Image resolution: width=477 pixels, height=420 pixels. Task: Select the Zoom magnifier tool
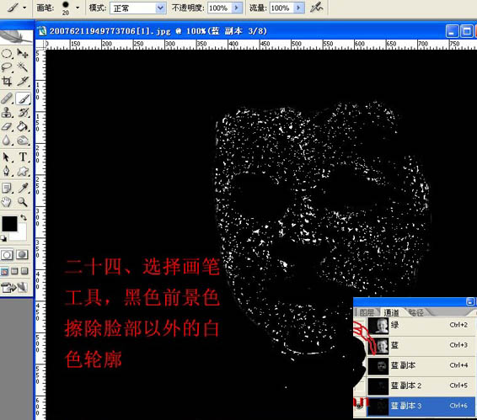[23, 201]
